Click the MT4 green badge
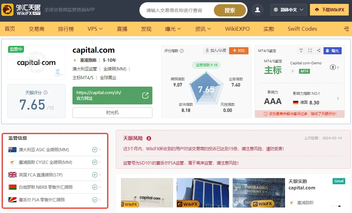 pos(304,71)
